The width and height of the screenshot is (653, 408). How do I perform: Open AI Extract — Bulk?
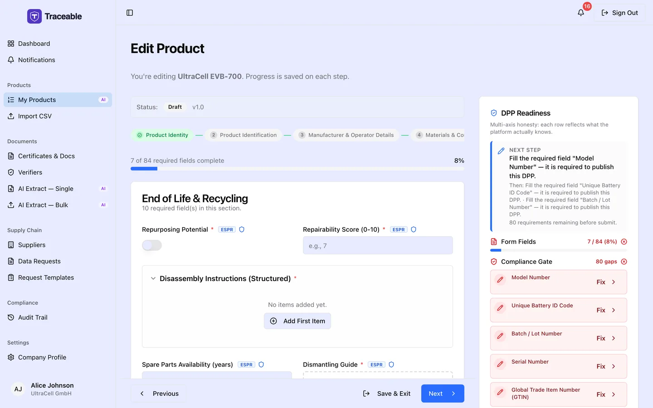tap(58, 205)
